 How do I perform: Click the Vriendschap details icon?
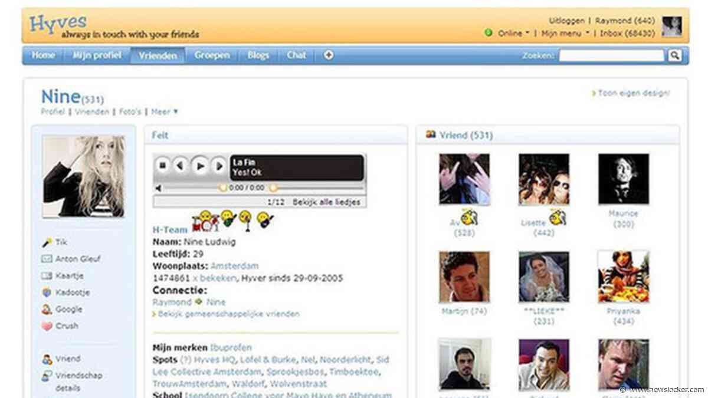pos(47,376)
